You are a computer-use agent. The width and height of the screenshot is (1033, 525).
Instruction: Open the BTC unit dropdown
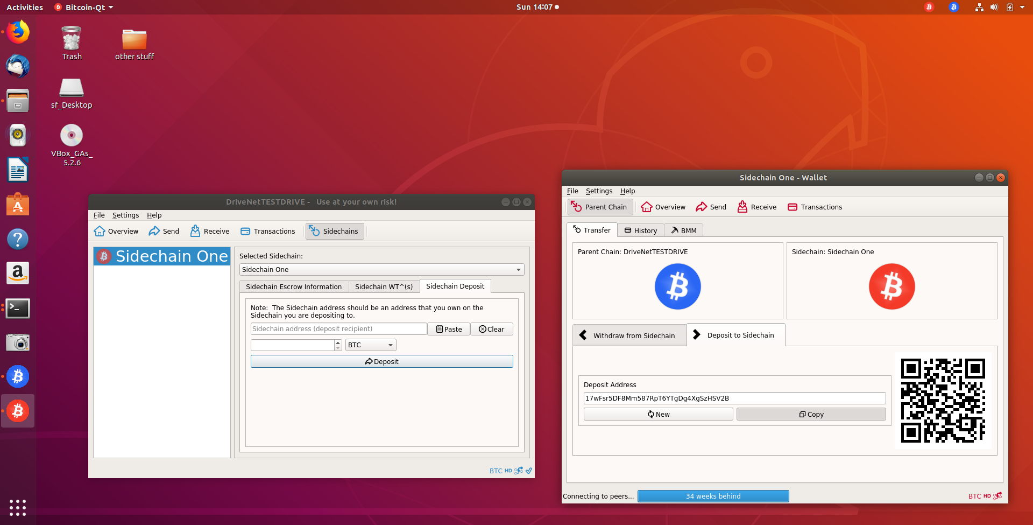[x=371, y=345]
